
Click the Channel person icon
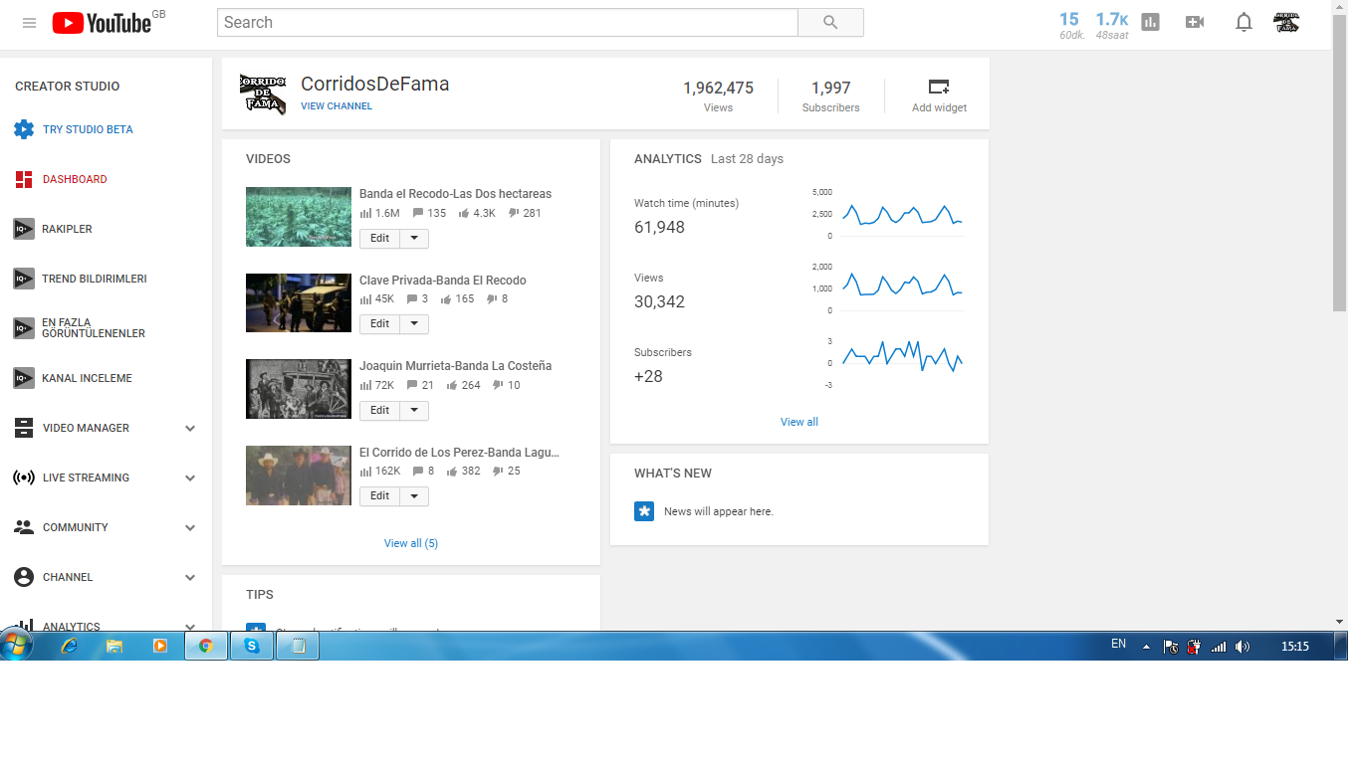point(24,577)
